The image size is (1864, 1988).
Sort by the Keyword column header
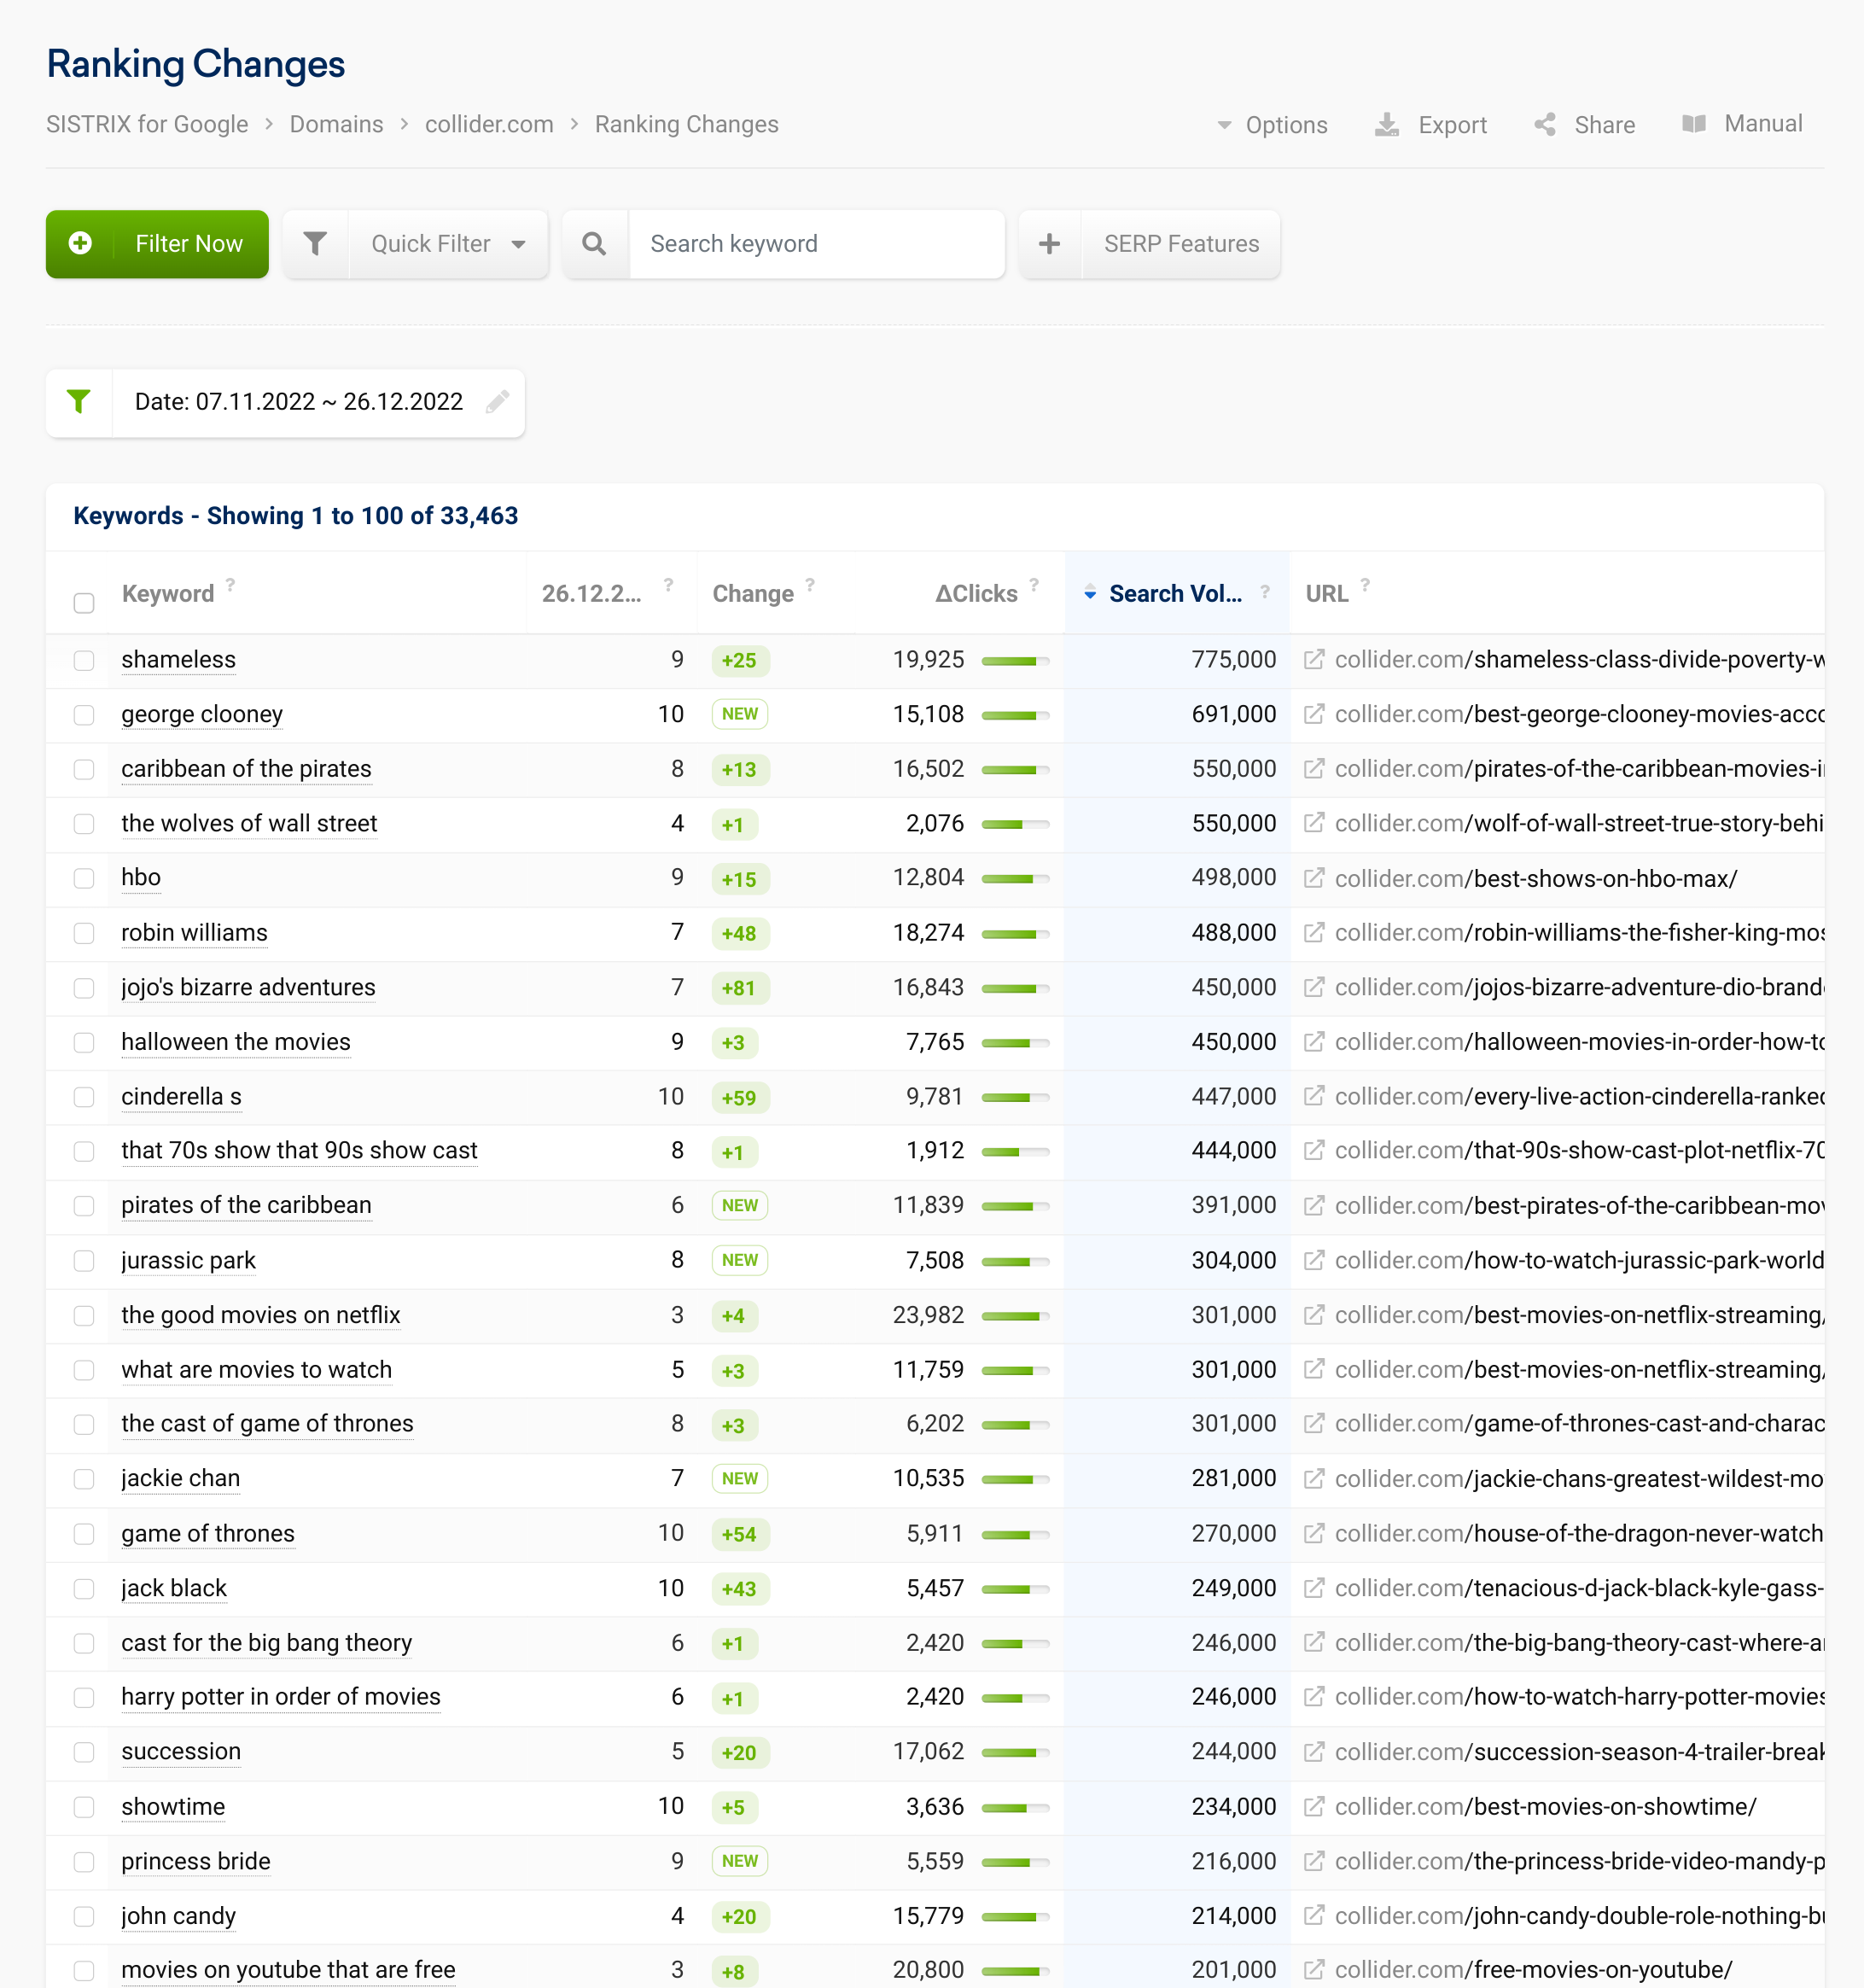(x=168, y=594)
